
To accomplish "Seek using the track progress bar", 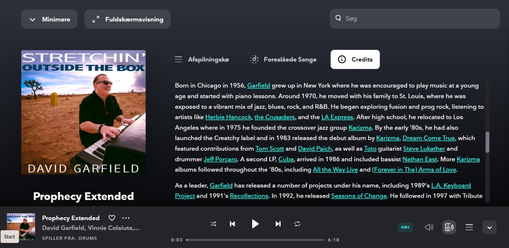I will [x=255, y=240].
